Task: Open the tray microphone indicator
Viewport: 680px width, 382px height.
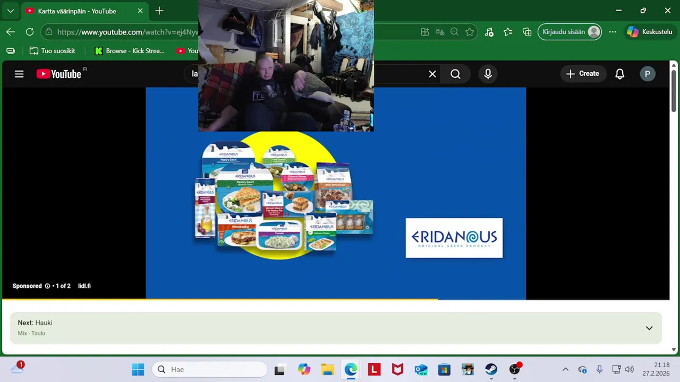Action: (599, 369)
